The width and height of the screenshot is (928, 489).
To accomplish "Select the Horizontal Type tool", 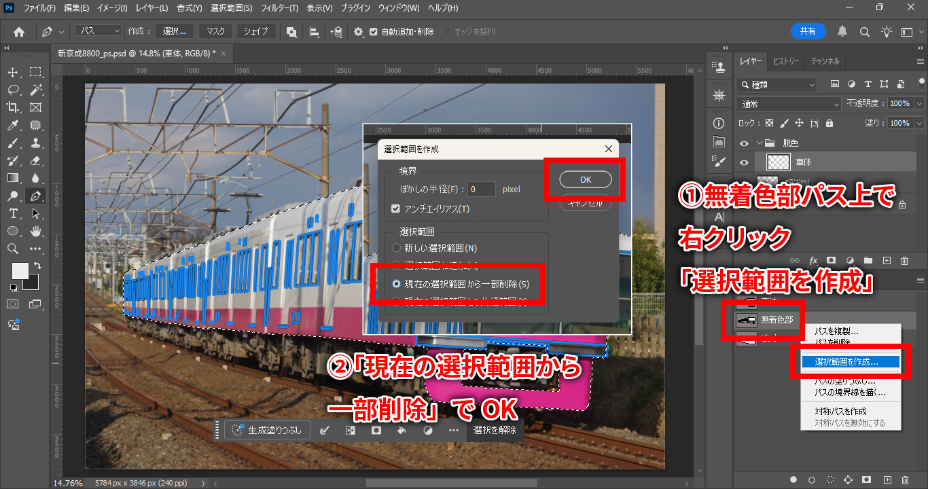I will [x=13, y=214].
